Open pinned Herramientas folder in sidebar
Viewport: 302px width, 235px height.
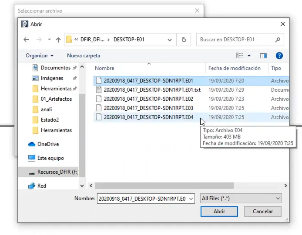tap(56, 89)
